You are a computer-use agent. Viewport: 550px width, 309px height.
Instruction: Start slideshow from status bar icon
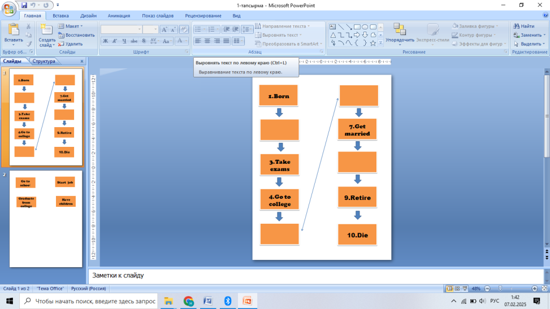[x=465, y=288]
